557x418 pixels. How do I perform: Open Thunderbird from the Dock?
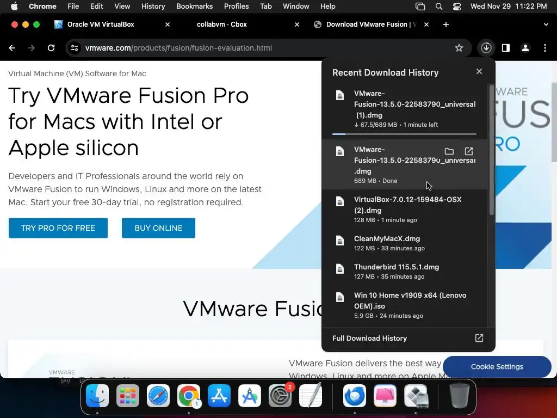point(355,396)
